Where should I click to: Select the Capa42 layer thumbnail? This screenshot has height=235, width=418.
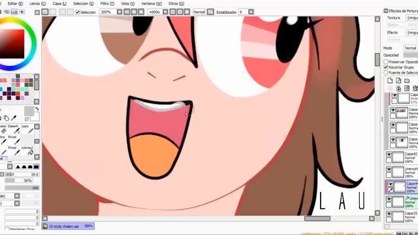click(398, 157)
